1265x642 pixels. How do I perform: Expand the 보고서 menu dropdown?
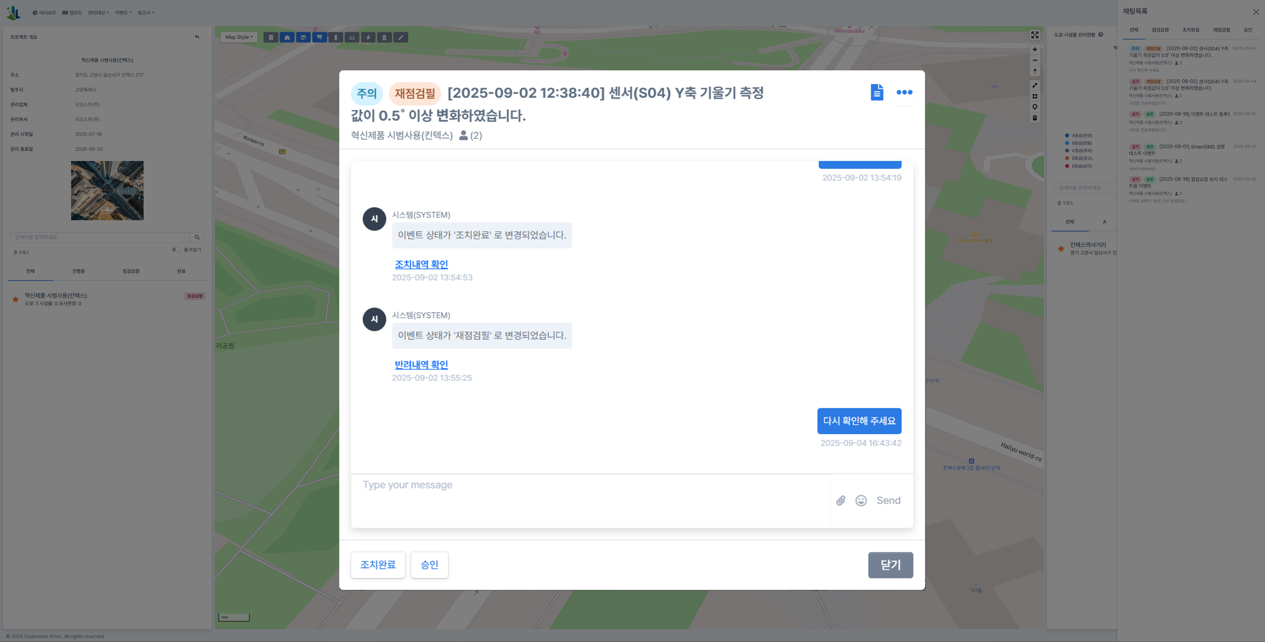pyautogui.click(x=145, y=13)
